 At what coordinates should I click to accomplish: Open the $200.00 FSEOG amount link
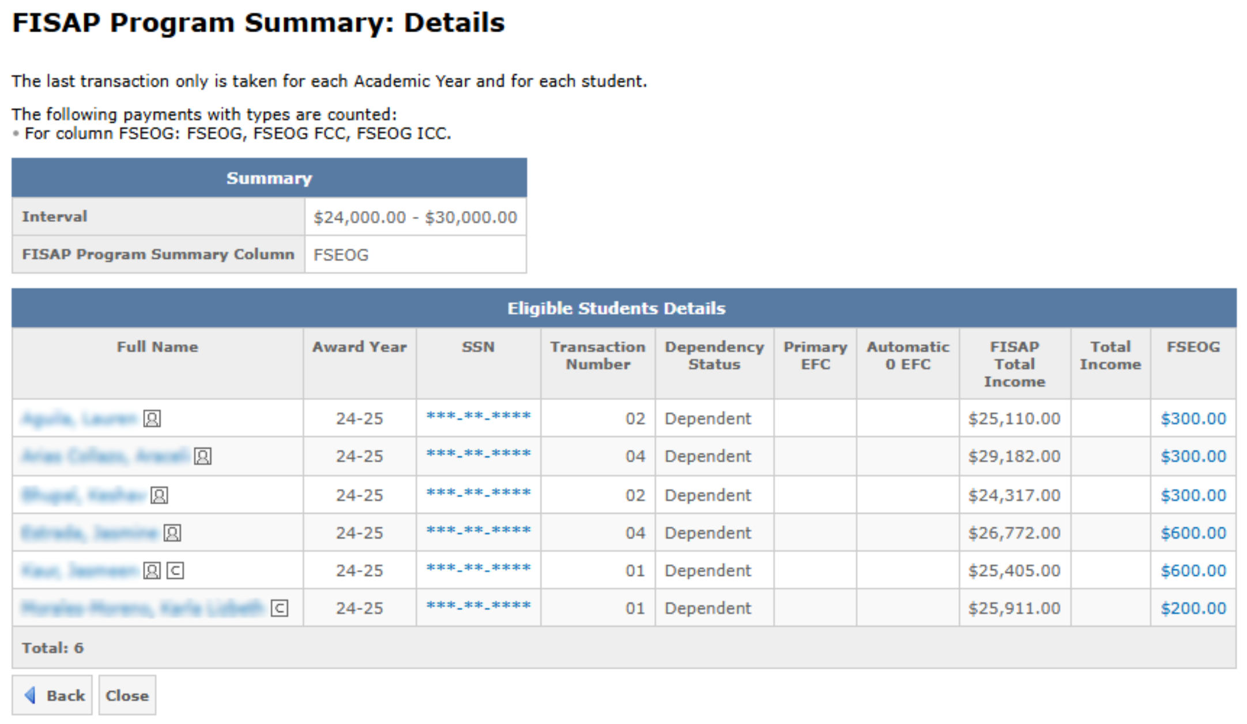1193,608
